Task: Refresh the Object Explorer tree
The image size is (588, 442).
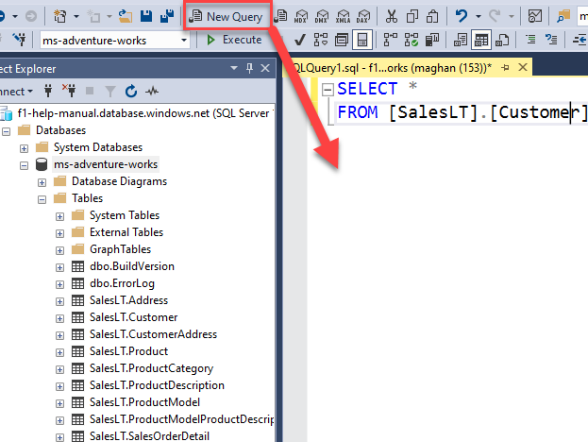Action: [131, 91]
